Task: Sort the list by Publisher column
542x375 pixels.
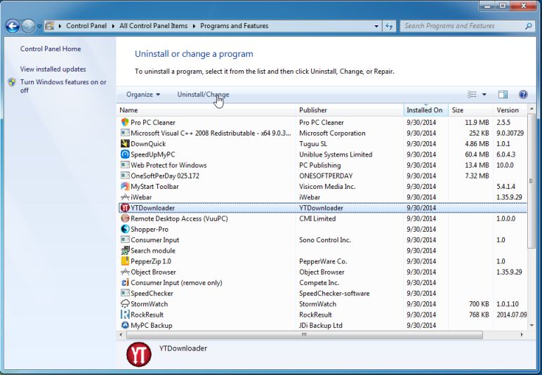Action: click(313, 110)
